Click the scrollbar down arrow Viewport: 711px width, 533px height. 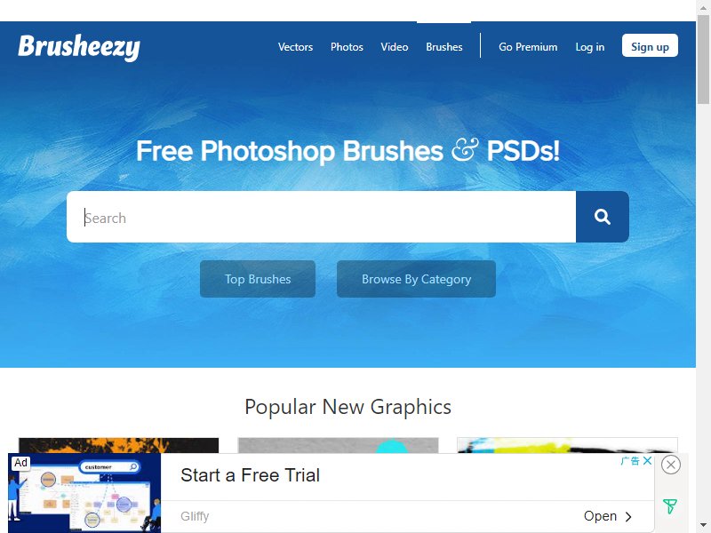tap(703, 527)
